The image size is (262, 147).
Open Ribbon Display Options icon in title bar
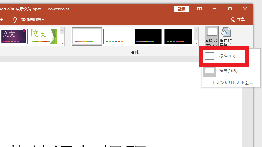[199, 9]
